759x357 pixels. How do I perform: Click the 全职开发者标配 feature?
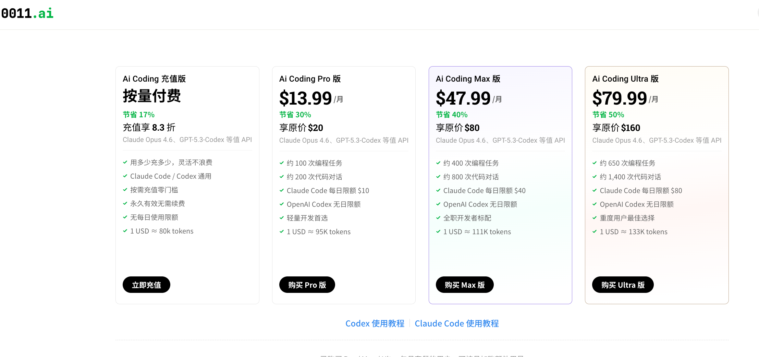467,218
